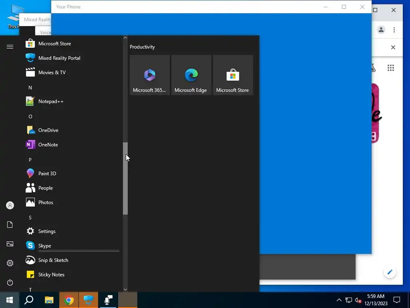Open network status in system tray

click(349, 300)
